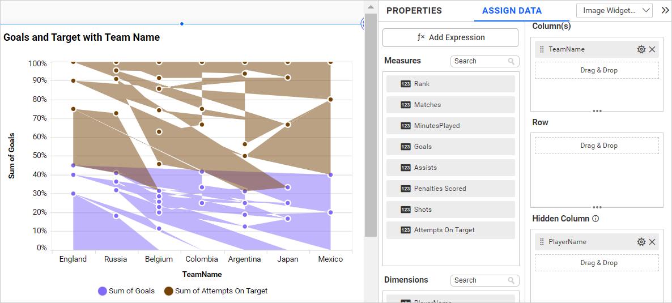
Task: Remove TeamName from Columns
Action: click(652, 49)
